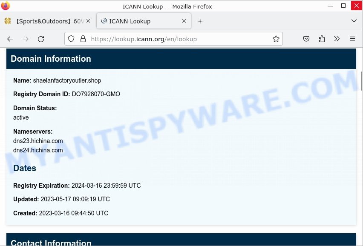Click the 'active' domain status value
Screen dimensions: 363x246
click(x=21, y=117)
